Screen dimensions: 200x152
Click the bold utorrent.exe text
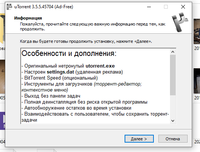pyautogui.click(x=100, y=66)
